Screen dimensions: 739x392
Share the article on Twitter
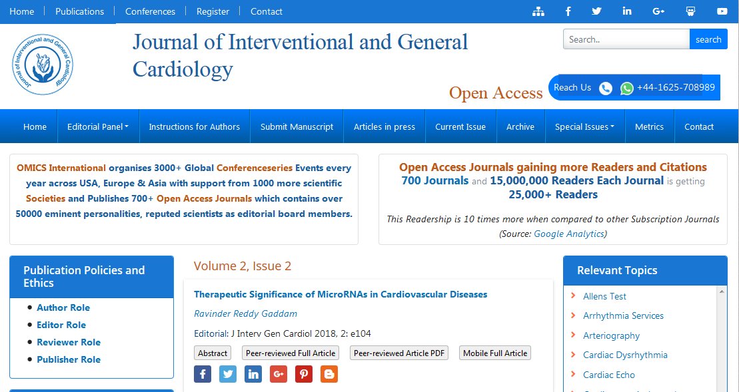(228, 374)
